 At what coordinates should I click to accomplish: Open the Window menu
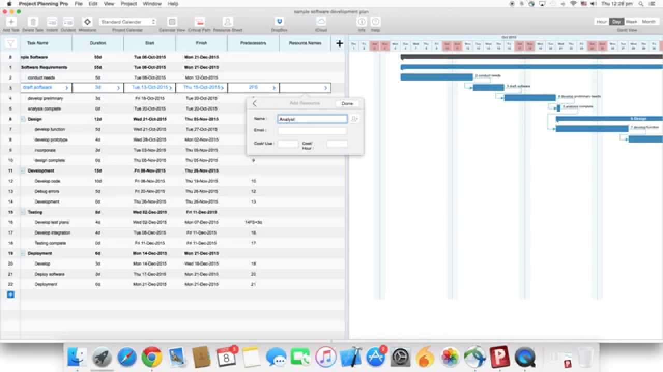point(152,4)
